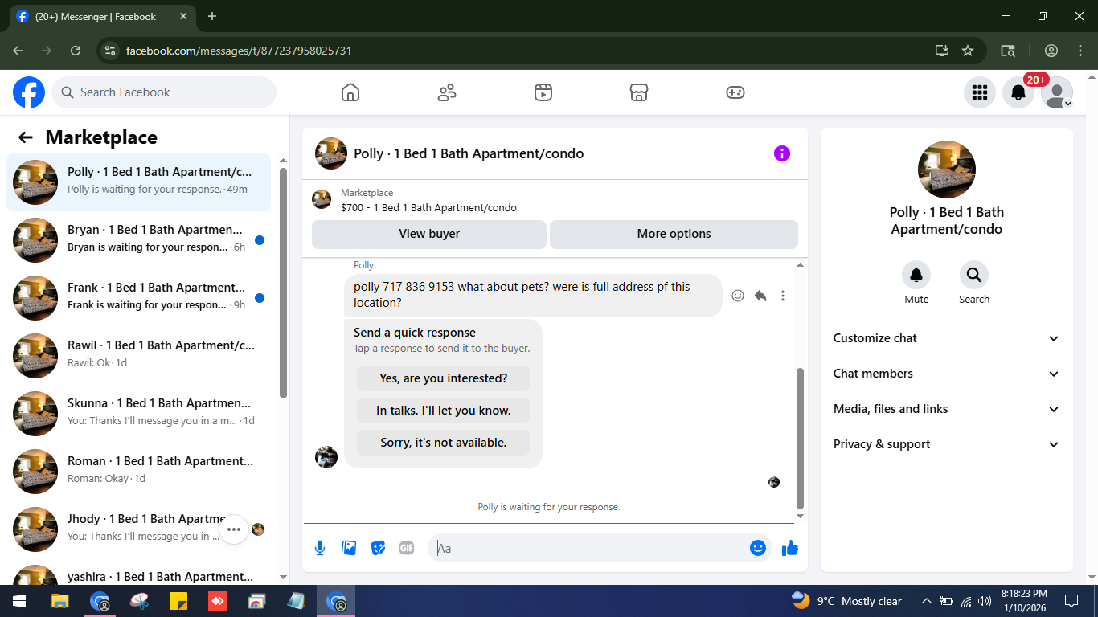1098x617 pixels.
Task: Open the Facebook home logo
Action: (x=29, y=92)
